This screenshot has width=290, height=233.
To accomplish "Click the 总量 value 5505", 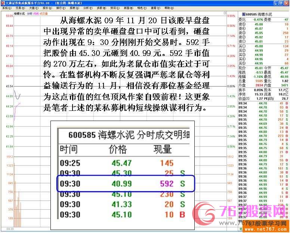I will tap(259, 81).
